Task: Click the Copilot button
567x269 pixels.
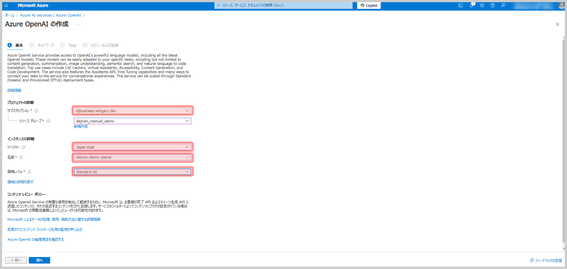Action: (x=369, y=5)
